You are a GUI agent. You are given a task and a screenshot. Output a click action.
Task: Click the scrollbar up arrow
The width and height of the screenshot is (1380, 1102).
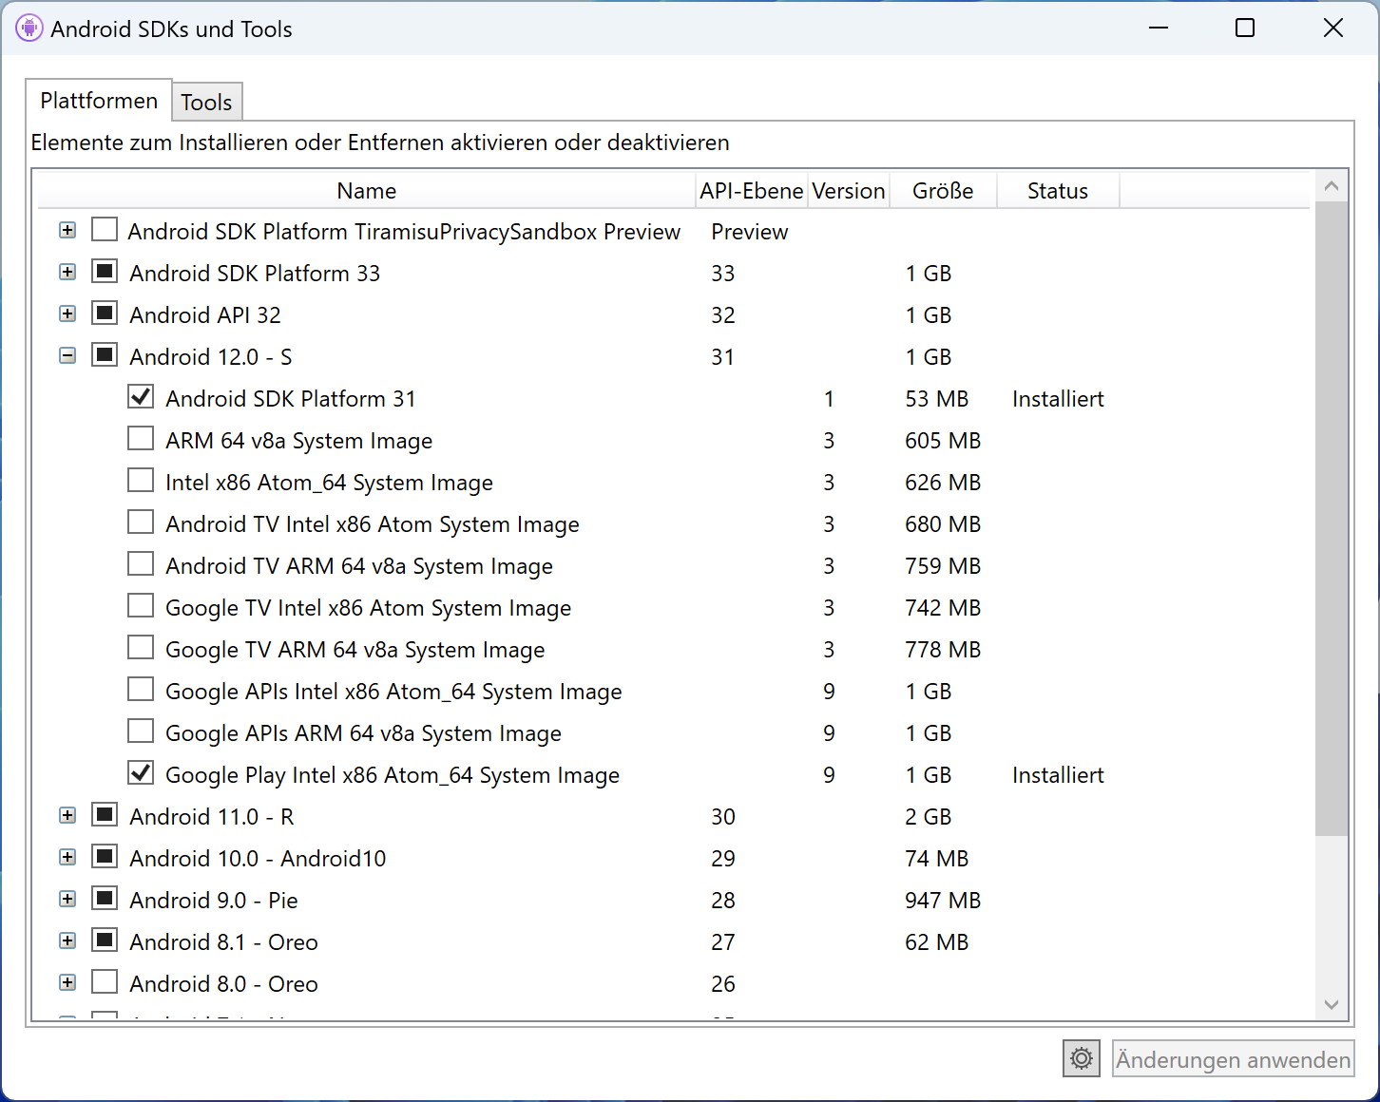1332,186
